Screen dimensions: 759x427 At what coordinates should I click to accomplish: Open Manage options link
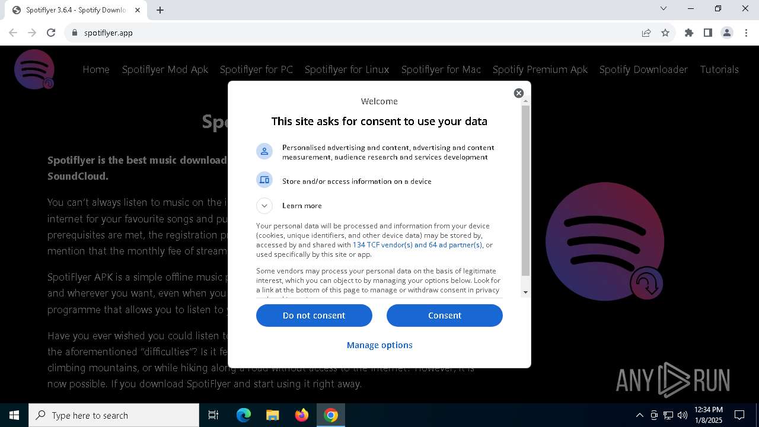coord(379,345)
